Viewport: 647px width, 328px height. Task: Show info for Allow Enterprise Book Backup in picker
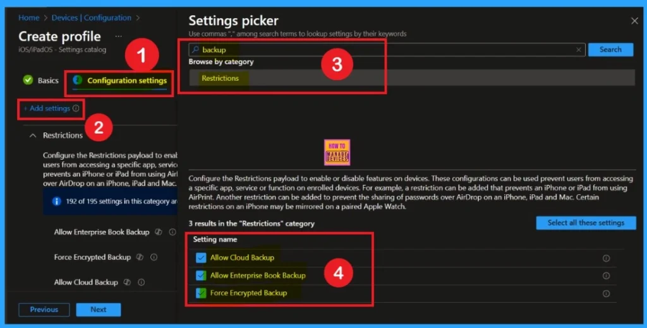click(606, 276)
